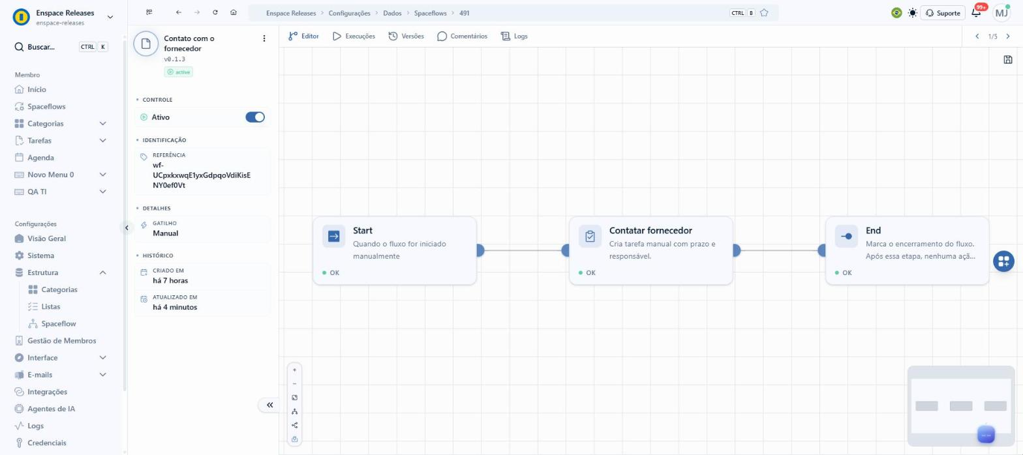Click the auto-layout tree canvas control
The width and height of the screenshot is (1023, 455).
[294, 411]
